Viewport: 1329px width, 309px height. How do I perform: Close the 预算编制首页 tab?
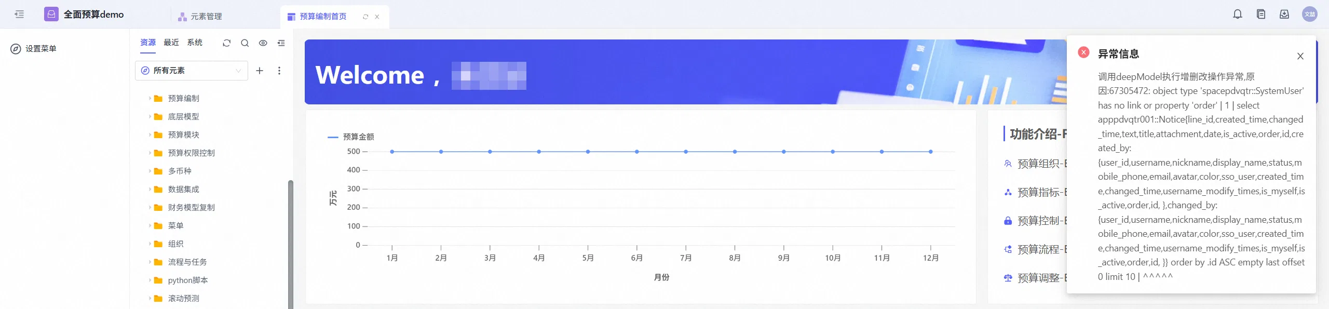[377, 17]
